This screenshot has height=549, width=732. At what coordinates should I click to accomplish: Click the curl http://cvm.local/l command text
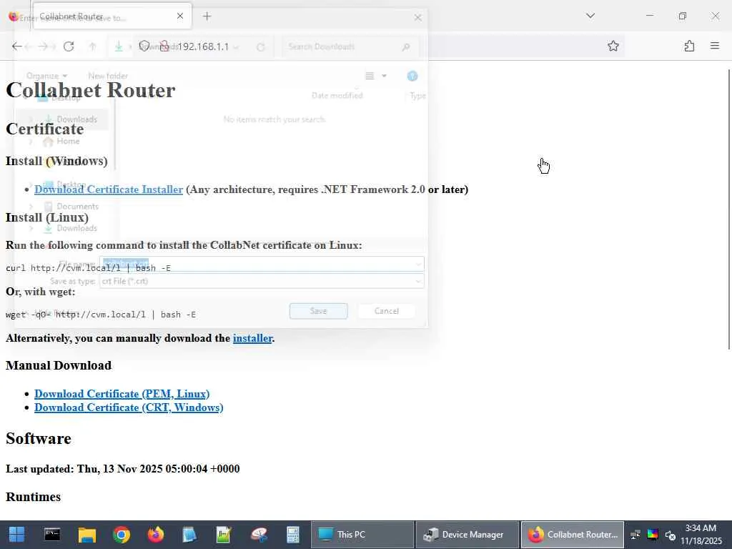coord(88,268)
